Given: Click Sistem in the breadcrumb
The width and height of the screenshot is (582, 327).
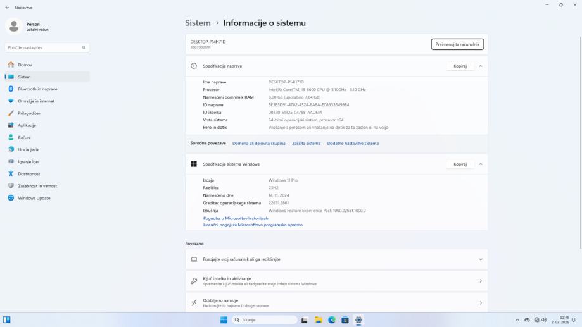Looking at the screenshot, I should (x=198, y=23).
